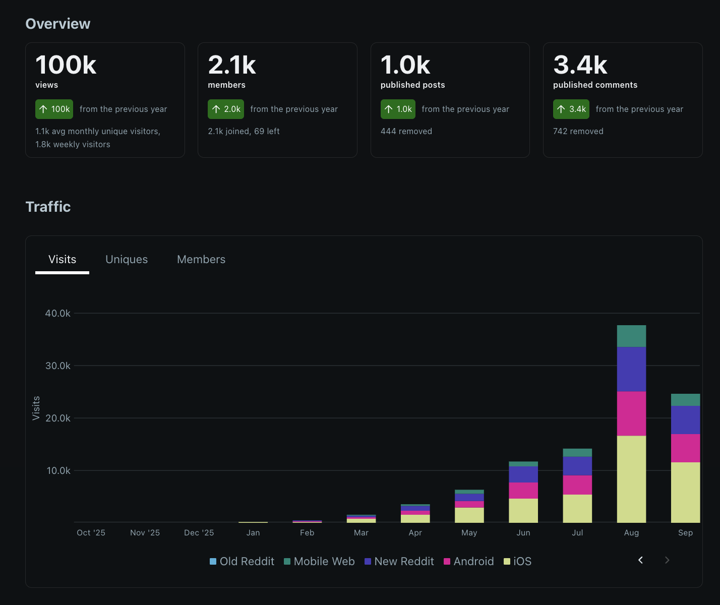
Task: Select the Members traffic tab
Action: tap(201, 260)
